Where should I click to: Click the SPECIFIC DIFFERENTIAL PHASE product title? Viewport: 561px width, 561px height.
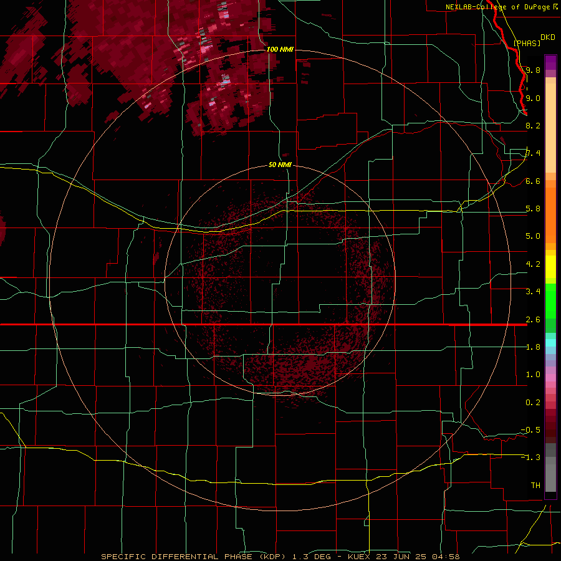click(x=177, y=557)
